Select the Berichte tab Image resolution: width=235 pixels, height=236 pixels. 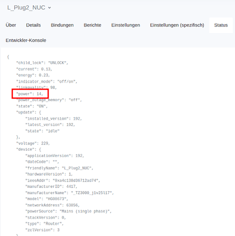(92, 25)
